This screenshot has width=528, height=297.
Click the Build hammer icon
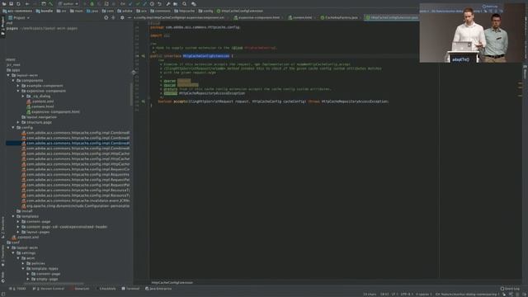[x=51, y=3]
